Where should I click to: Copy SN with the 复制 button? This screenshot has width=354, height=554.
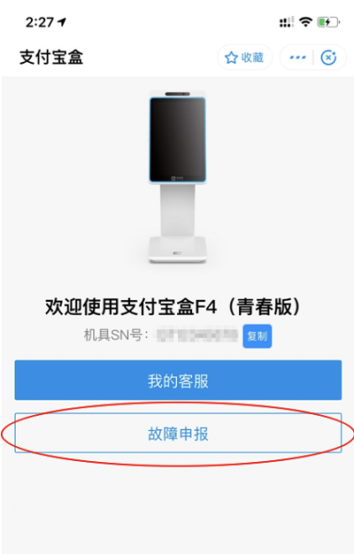258,336
